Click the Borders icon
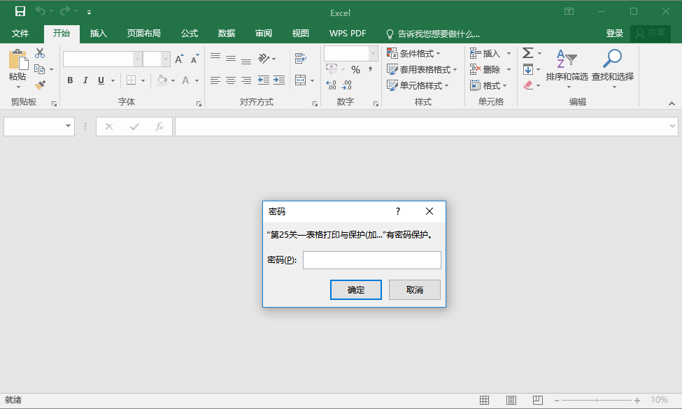This screenshot has height=409, width=682. click(131, 80)
